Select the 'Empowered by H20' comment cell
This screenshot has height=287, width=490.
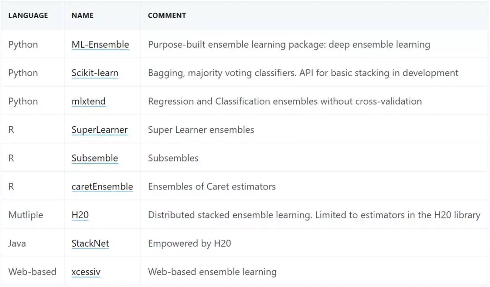(x=189, y=243)
